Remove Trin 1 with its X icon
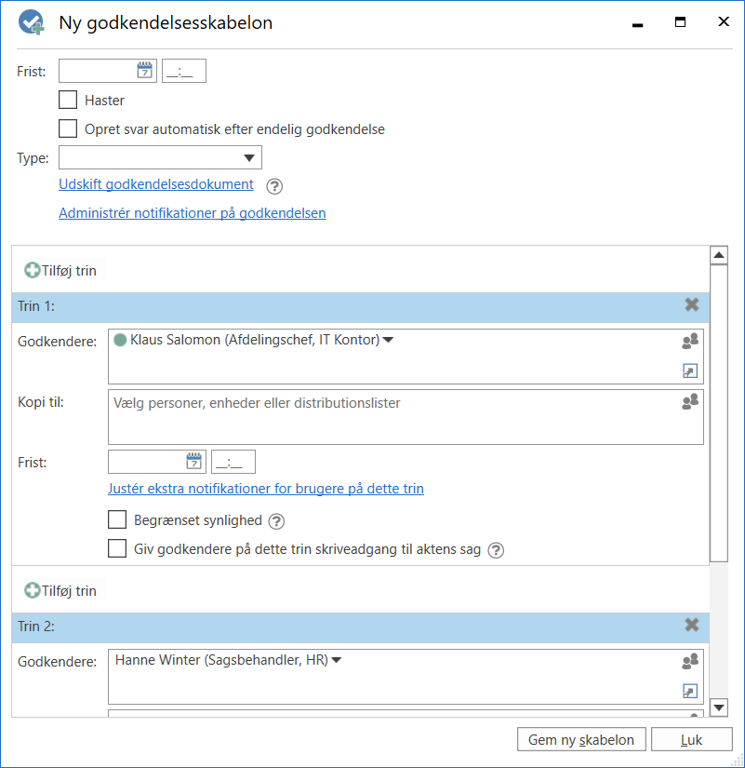 (691, 304)
